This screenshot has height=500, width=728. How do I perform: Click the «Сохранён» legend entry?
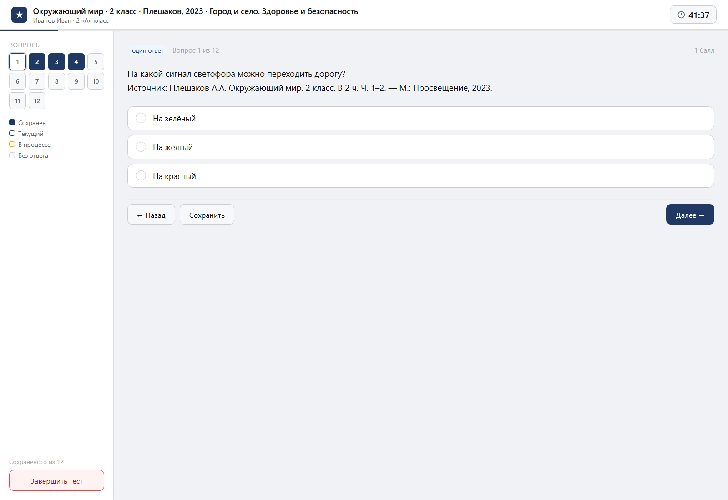27,123
